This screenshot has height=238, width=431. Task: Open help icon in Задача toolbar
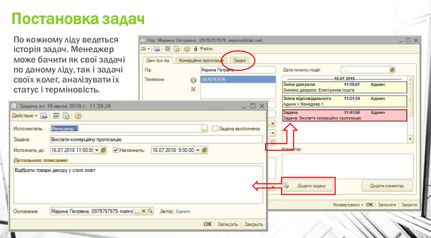pos(78,116)
